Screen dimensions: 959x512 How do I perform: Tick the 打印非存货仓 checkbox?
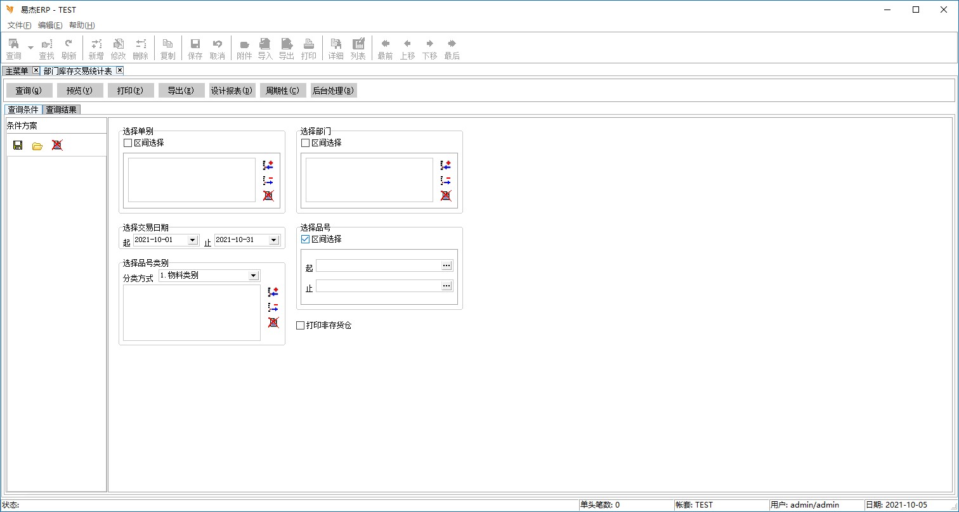click(301, 326)
